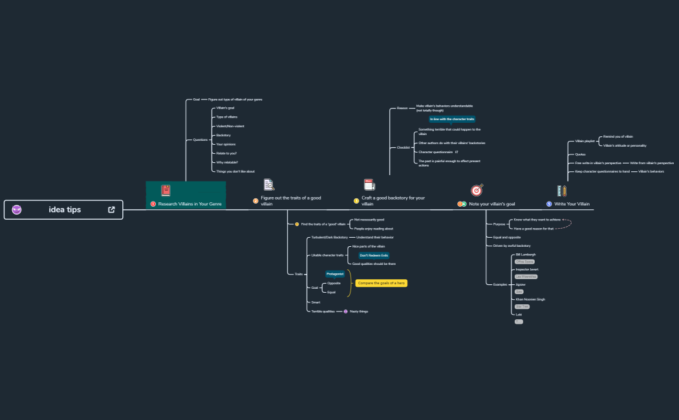Screen dimensions: 679x420
Task: Click priority 1 marker on Research Villains
Action: (x=153, y=204)
